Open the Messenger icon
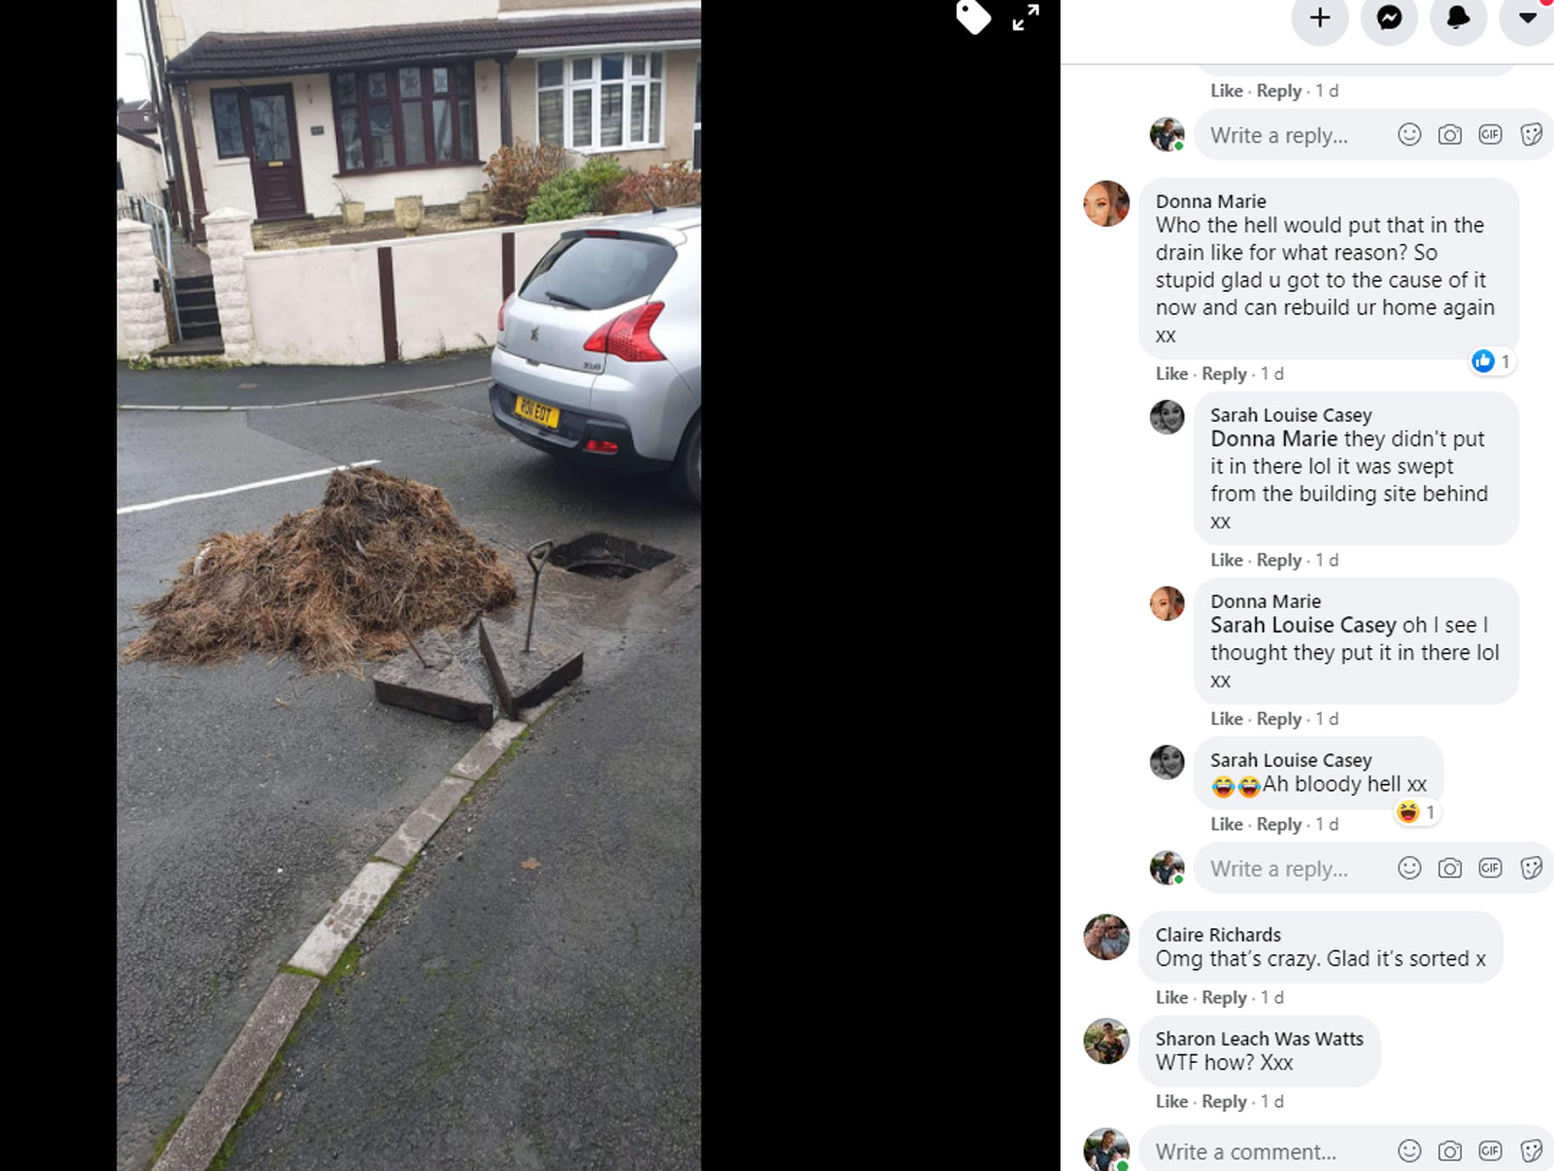This screenshot has height=1171, width=1554. click(1390, 17)
